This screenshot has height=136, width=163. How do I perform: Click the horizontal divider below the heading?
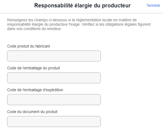click(81, 13)
